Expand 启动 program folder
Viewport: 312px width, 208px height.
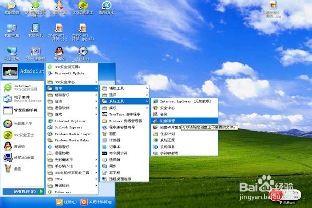[72, 101]
